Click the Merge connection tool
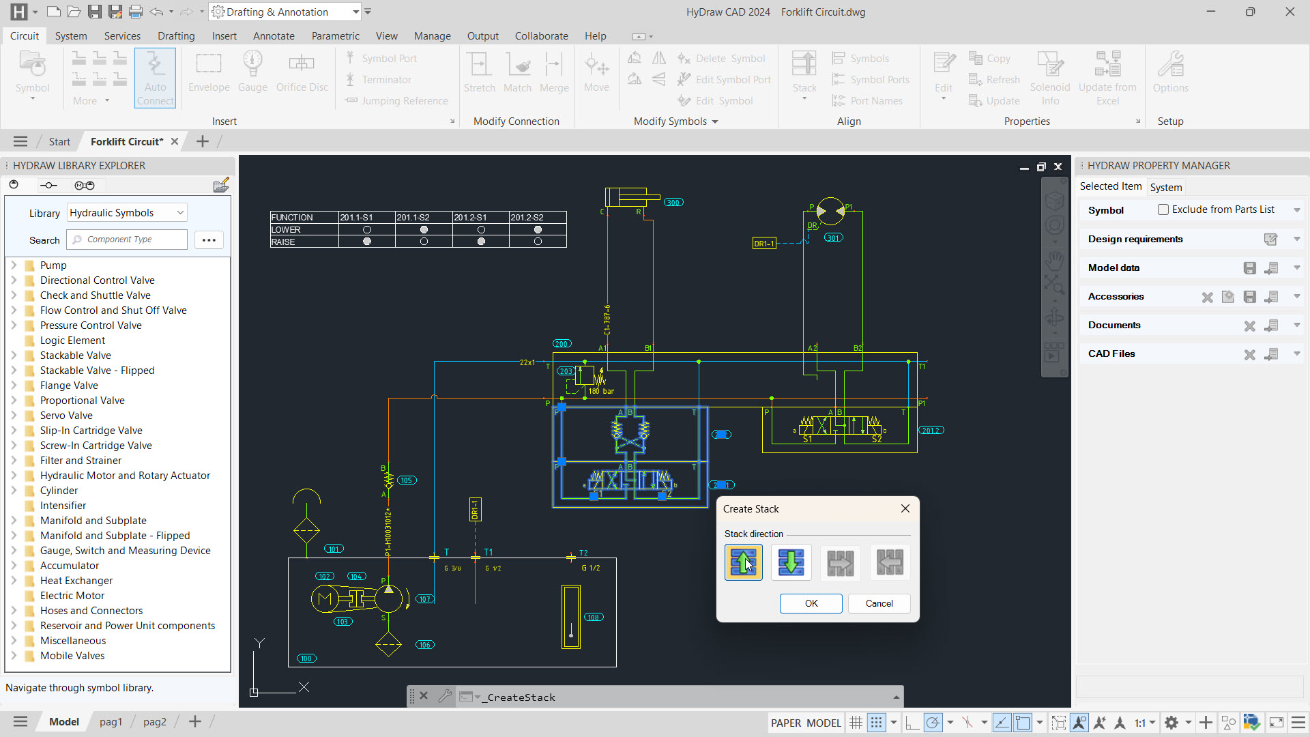This screenshot has height=737, width=1310. [x=554, y=72]
